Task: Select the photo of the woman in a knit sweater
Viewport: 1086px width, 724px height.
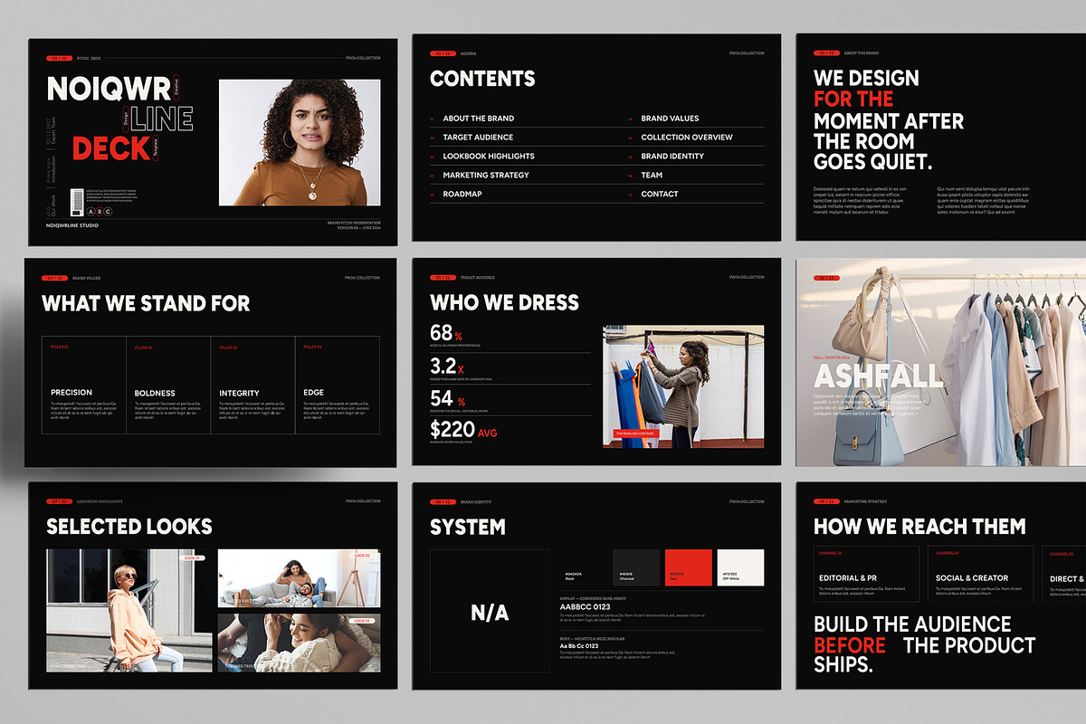Action: tap(299, 643)
